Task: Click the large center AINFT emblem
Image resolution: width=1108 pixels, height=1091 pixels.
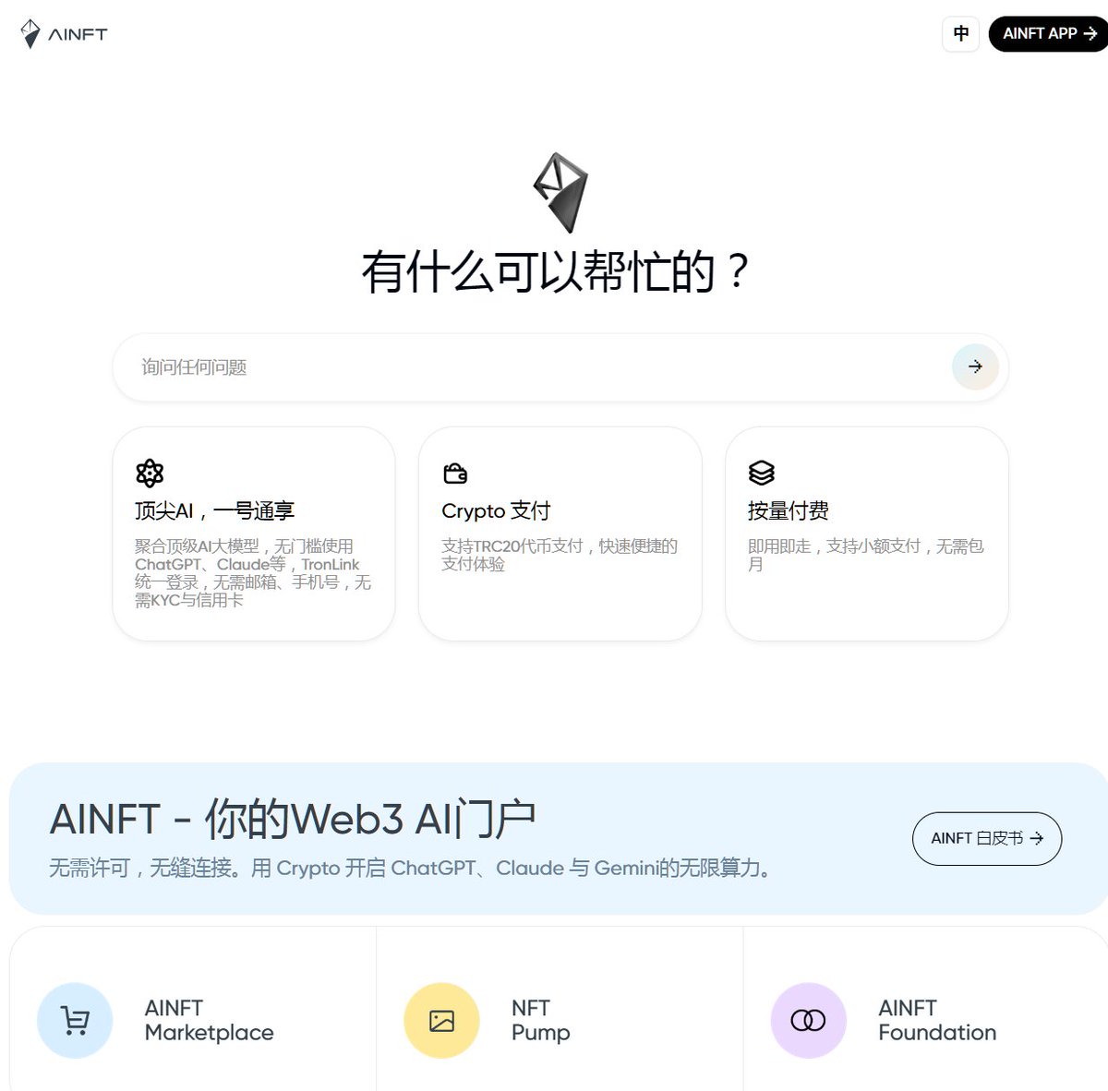Action: coord(560,192)
